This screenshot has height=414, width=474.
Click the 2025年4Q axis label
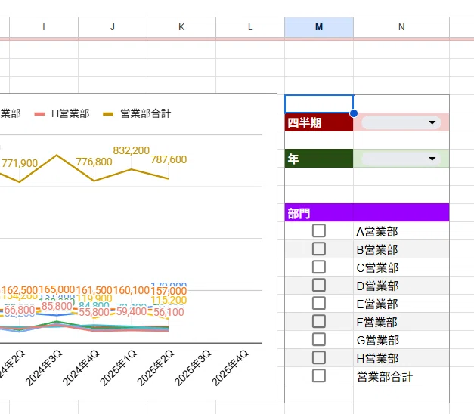(231, 368)
